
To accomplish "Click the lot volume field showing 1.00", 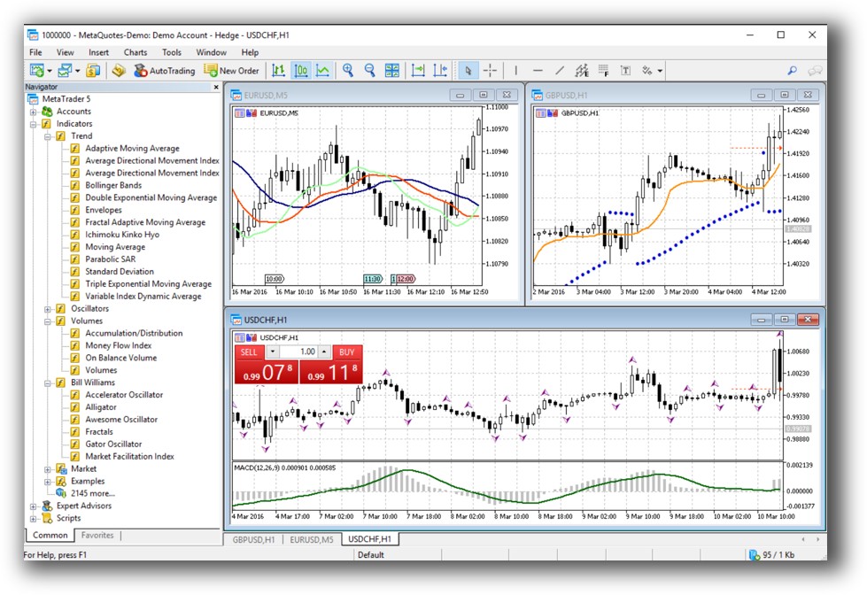I will click(x=306, y=352).
